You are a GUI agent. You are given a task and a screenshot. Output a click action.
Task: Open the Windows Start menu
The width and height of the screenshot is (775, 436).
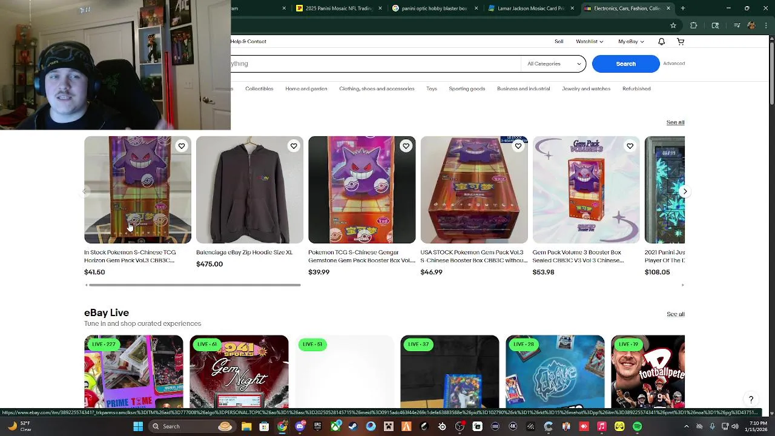coord(138,426)
